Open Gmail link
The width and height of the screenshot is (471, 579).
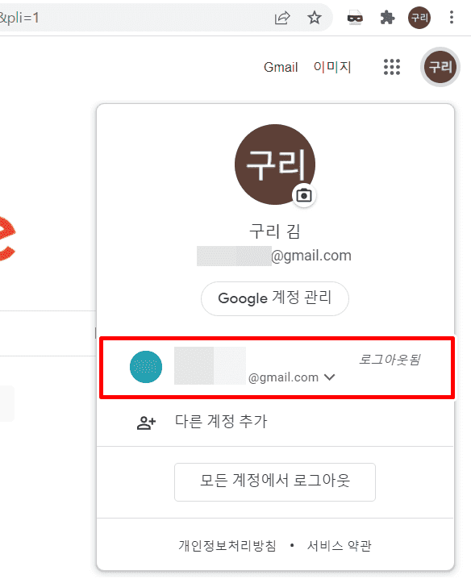coord(281,67)
